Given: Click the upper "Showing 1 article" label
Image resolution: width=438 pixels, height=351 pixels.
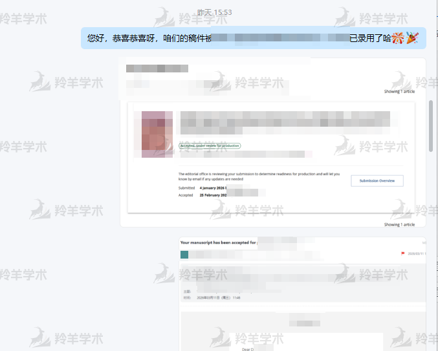Looking at the screenshot, I should (x=399, y=92).
